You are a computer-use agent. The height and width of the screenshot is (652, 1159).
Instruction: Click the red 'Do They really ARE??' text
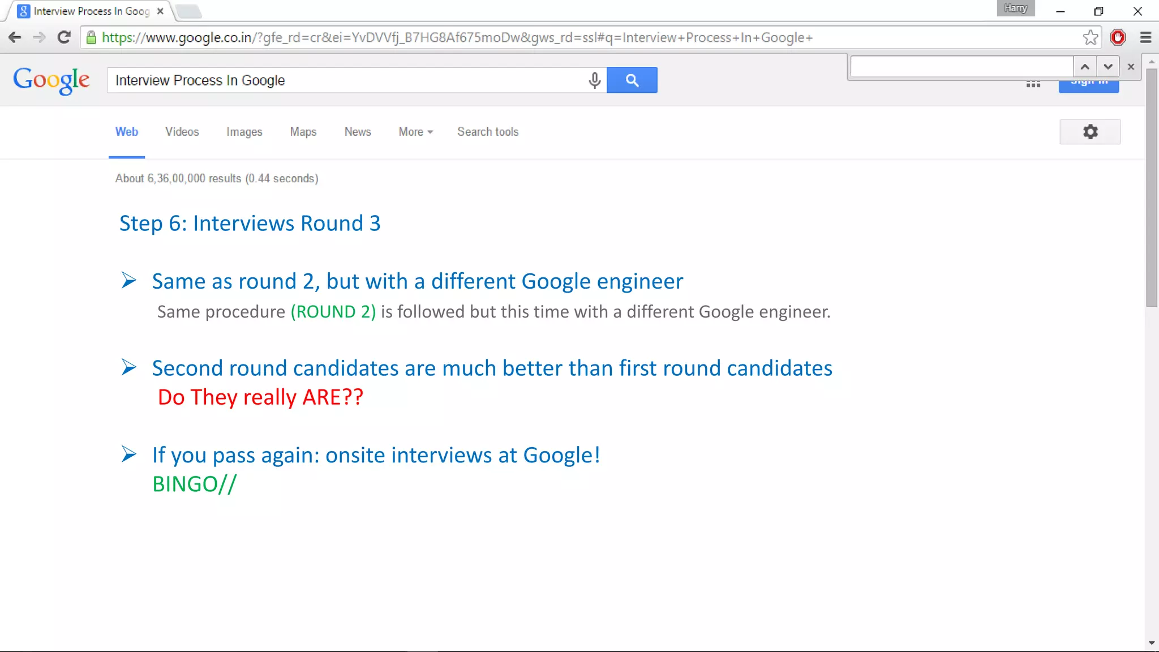pyautogui.click(x=260, y=397)
